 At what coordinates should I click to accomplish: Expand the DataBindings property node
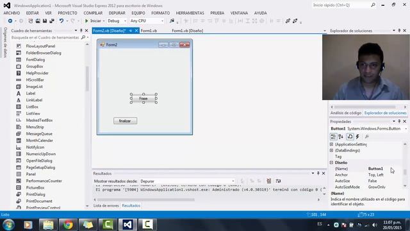coord(332,150)
